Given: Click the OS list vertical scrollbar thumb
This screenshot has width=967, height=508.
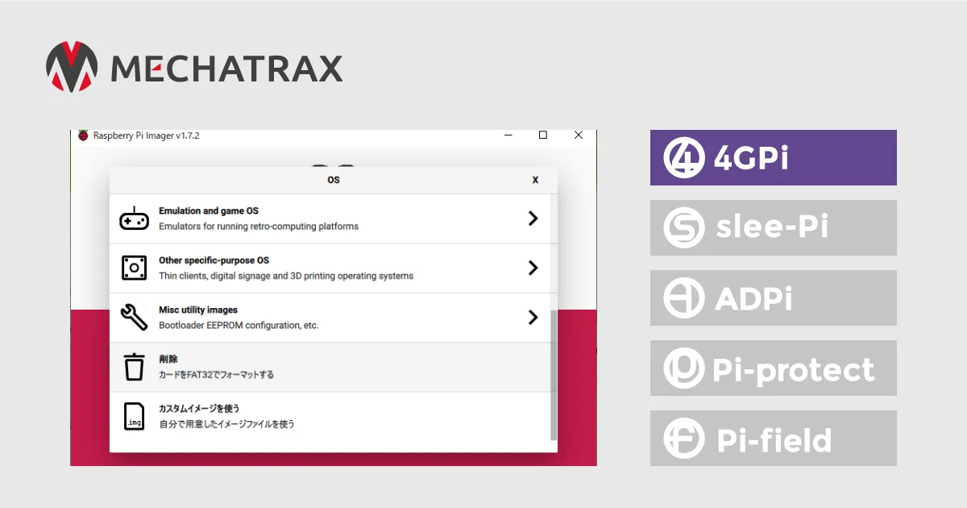Looking at the screenshot, I should [x=553, y=374].
